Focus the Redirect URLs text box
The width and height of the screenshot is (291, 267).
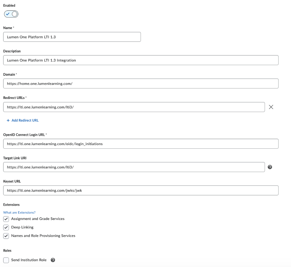(134, 107)
